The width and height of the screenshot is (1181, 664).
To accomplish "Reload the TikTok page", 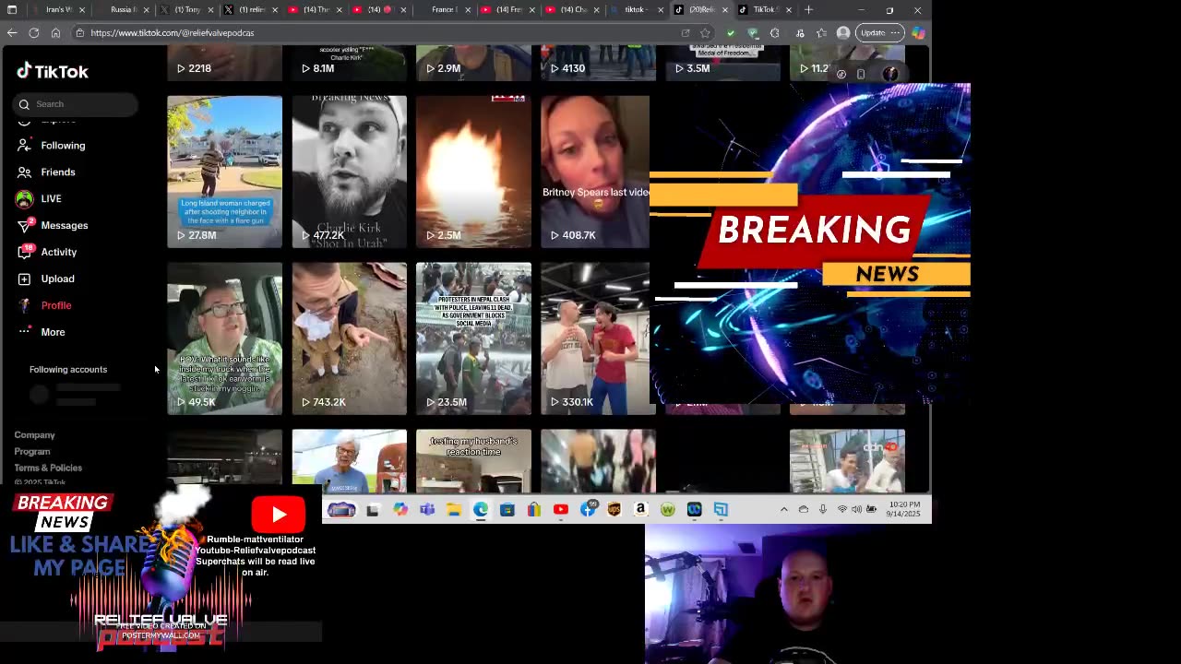I will [34, 32].
